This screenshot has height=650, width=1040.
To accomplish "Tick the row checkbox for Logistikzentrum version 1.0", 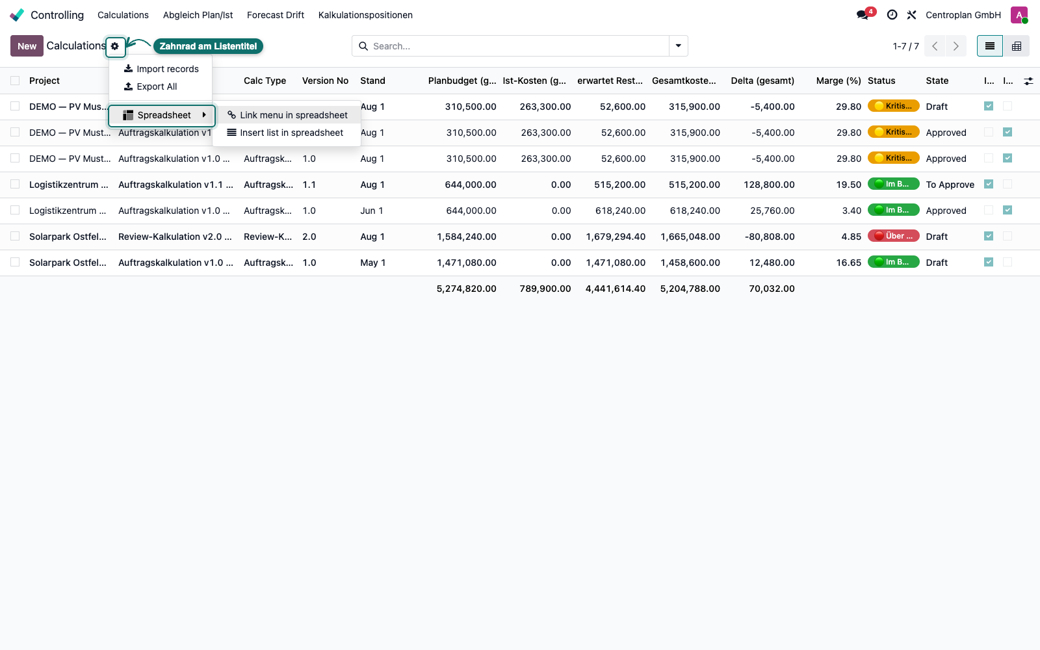I will click(x=15, y=210).
